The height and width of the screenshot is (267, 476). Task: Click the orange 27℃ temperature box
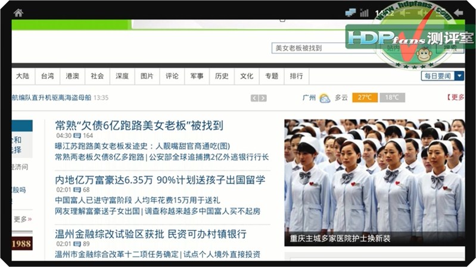pos(365,98)
